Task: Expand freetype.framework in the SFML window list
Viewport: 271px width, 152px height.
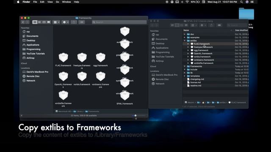Action: 188,47
